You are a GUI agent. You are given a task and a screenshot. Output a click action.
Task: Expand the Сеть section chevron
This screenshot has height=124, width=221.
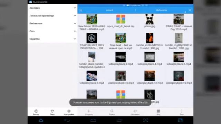coord(75,31)
